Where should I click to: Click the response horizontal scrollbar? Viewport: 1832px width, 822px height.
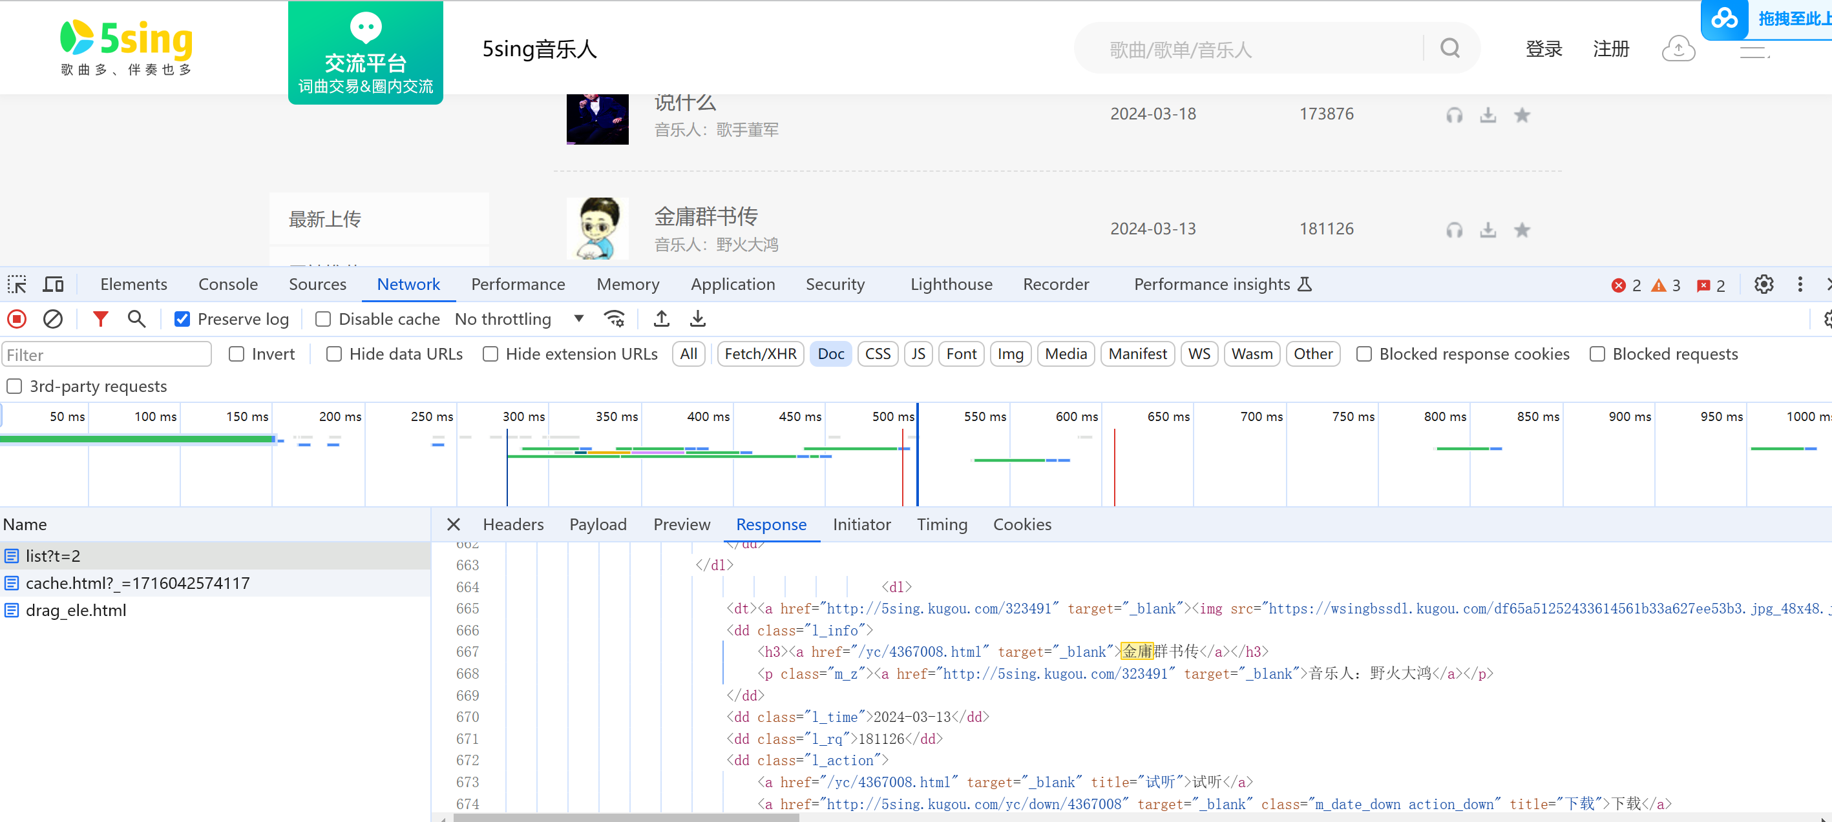point(626,817)
